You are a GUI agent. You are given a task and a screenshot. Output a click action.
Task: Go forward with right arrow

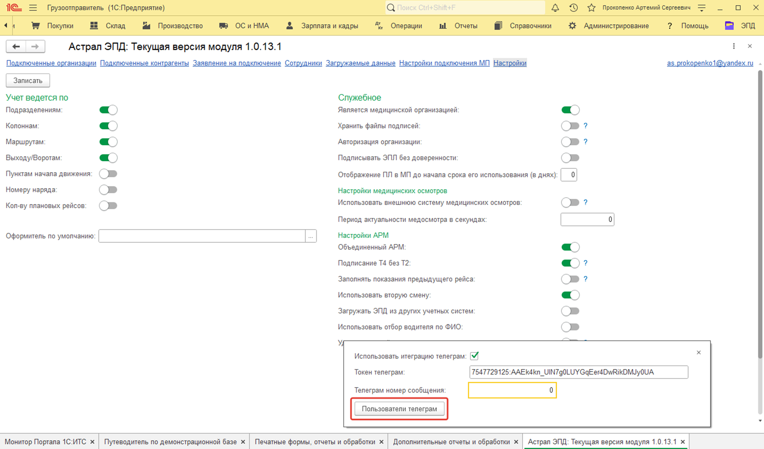[x=35, y=46]
